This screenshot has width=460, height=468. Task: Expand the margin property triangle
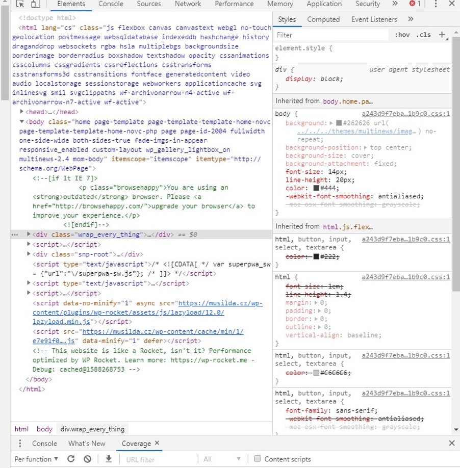pyautogui.click(x=316, y=303)
